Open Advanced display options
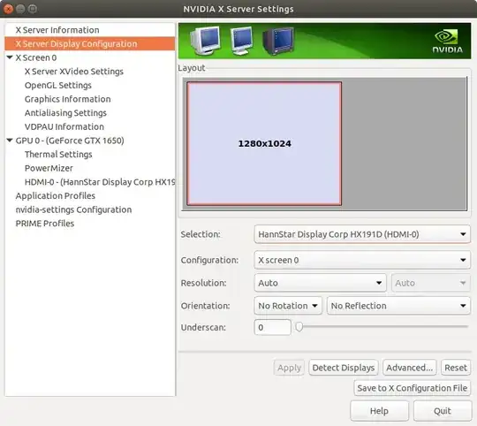 [x=410, y=368]
